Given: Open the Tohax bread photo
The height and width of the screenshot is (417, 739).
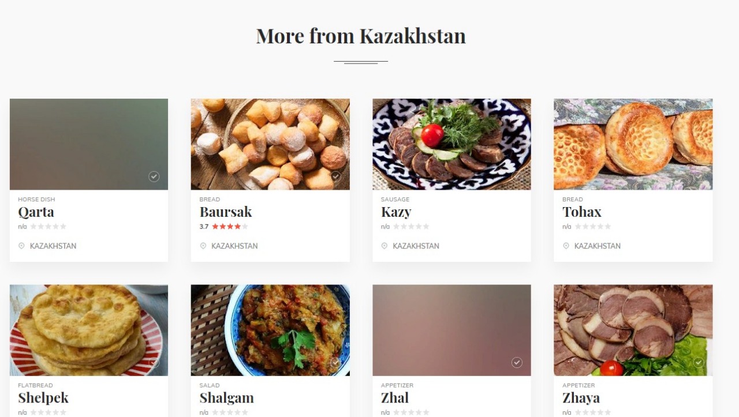Looking at the screenshot, I should [633, 144].
